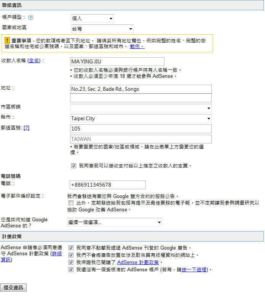Click the 聯絡資訊 section header
265x298 pixels.
132,5
